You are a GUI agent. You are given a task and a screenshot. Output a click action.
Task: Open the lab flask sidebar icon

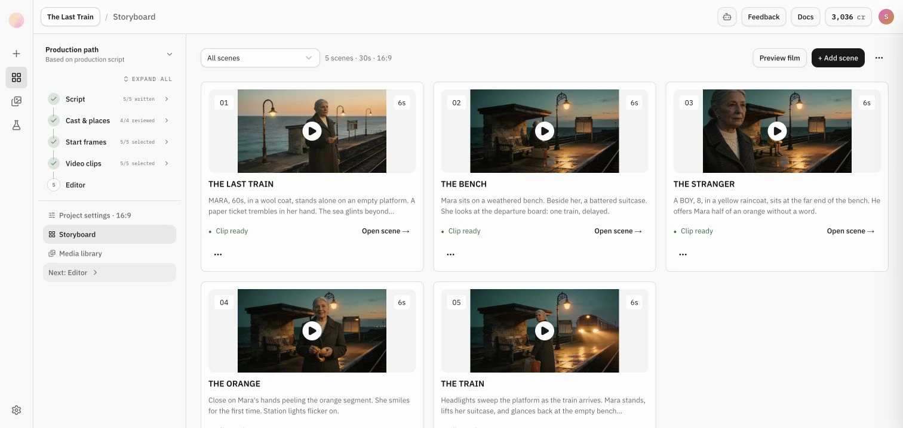(x=16, y=125)
